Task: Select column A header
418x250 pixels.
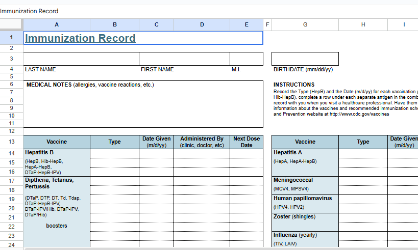Action: click(56, 24)
